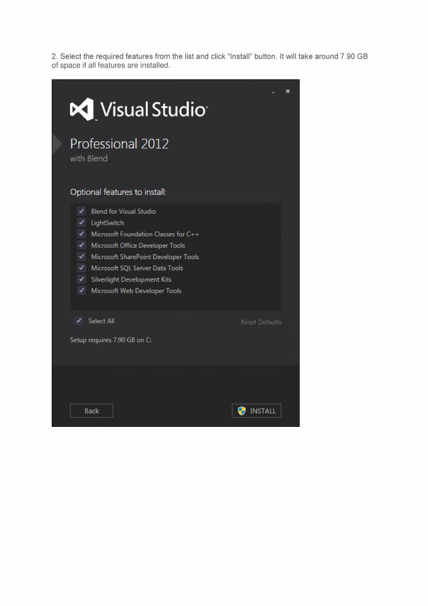Click the text 'Setup requires 7.90 GB on C:'
The image size is (428, 606).
[x=111, y=340]
